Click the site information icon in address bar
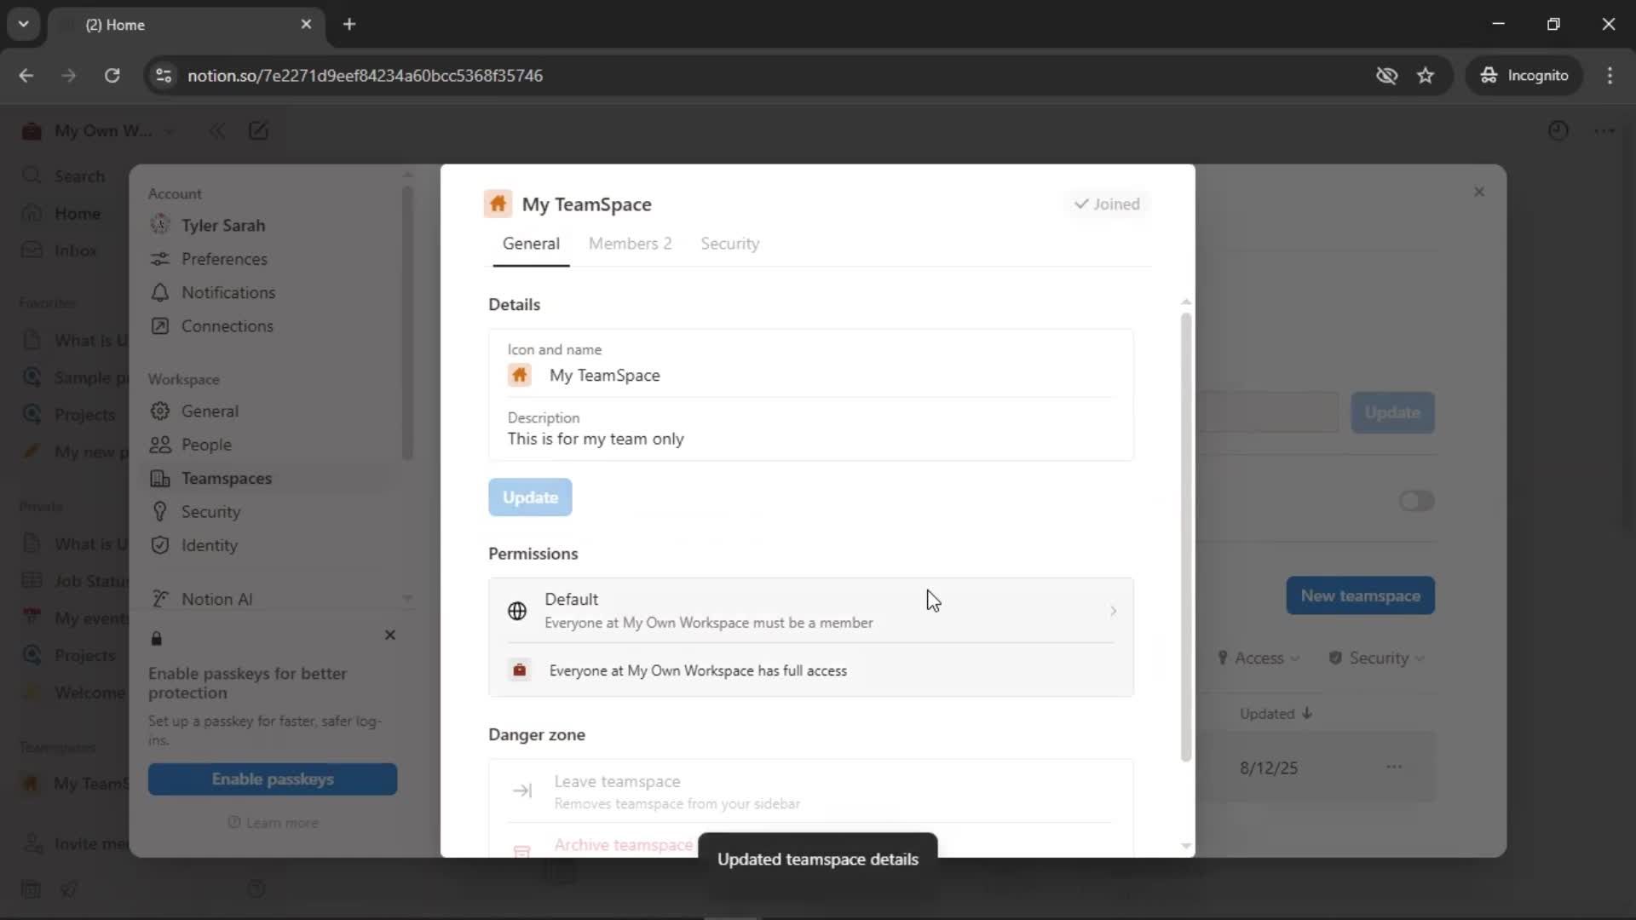 click(164, 76)
